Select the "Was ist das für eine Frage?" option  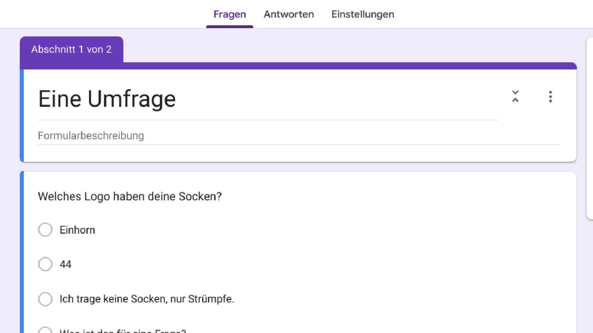45,331
